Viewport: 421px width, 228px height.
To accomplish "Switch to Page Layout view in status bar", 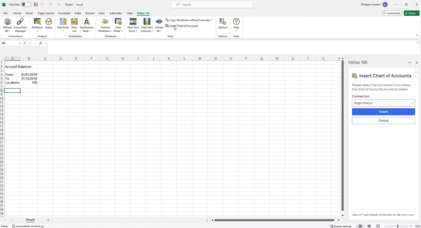I will click(369, 226).
